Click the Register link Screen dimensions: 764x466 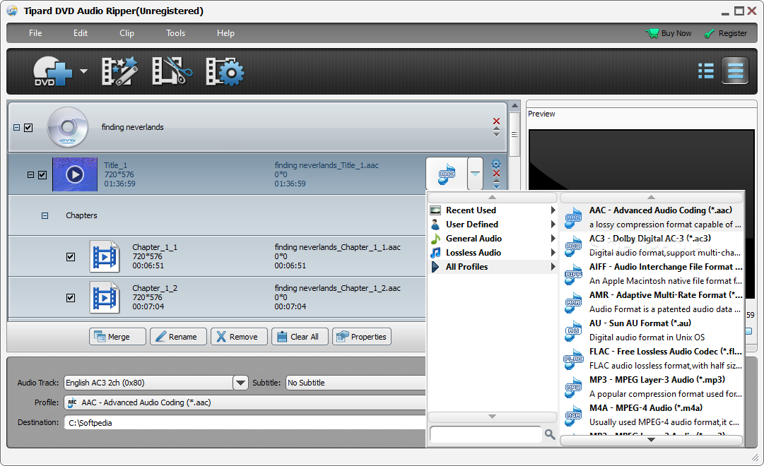click(x=726, y=33)
